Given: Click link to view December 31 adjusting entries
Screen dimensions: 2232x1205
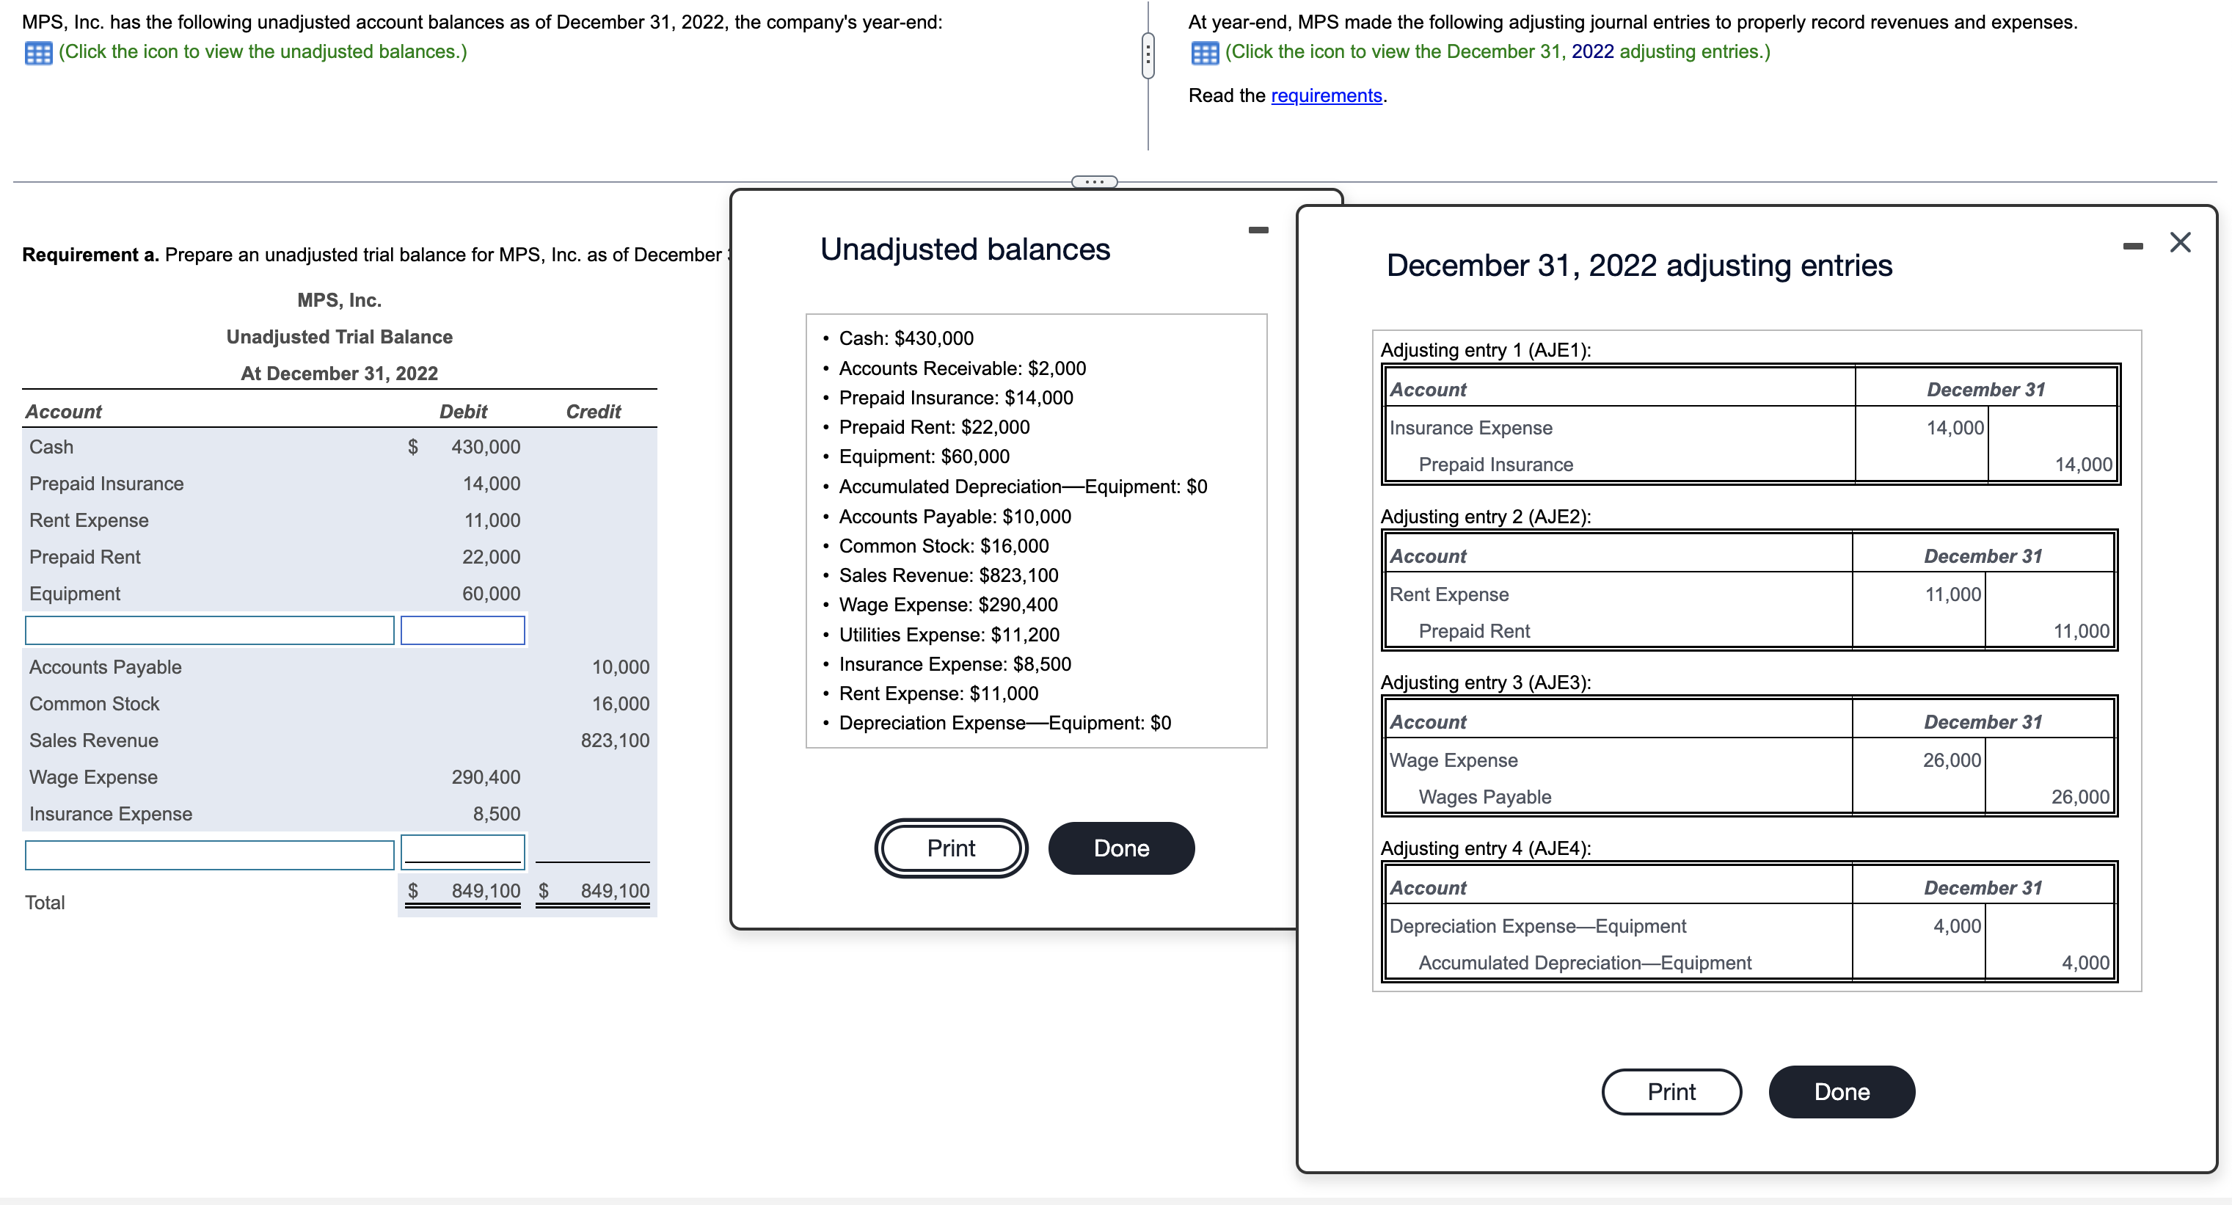Looking at the screenshot, I should click(x=1498, y=52).
